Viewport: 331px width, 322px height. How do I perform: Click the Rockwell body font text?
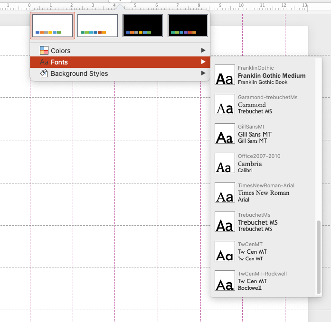(250, 288)
